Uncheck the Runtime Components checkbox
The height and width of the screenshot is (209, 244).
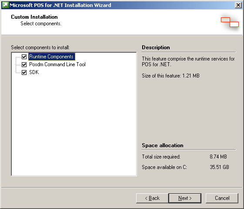(x=24, y=57)
